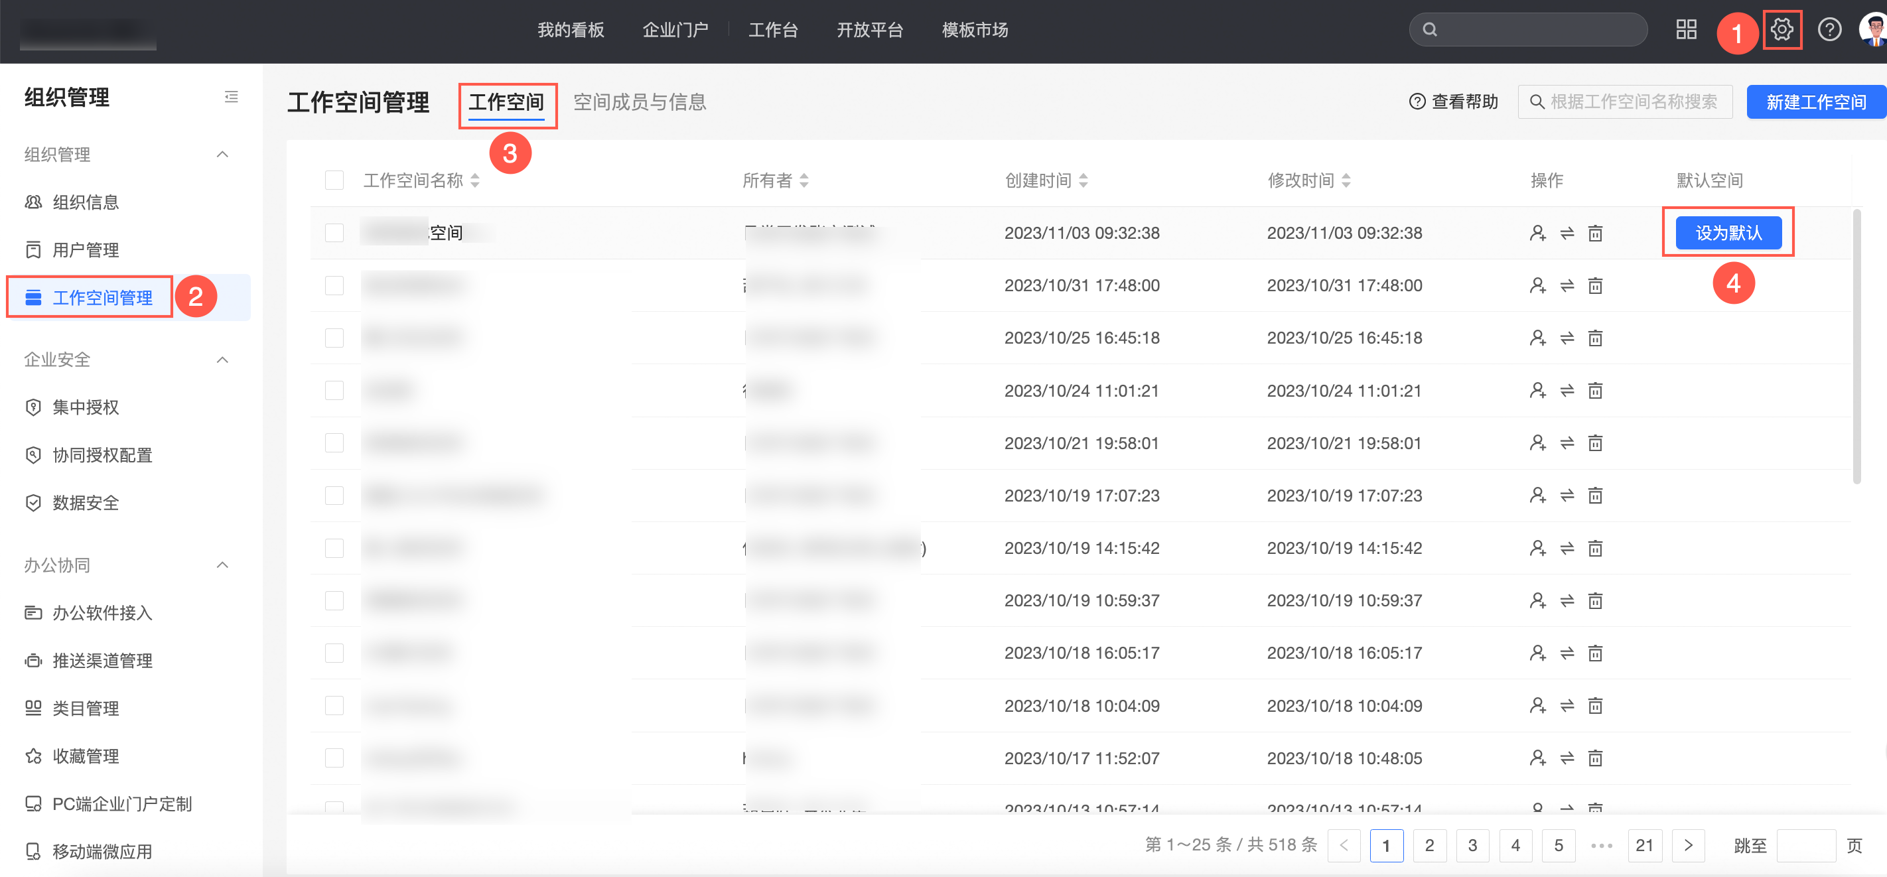
Task: Click user avatar in the top right
Action: tap(1874, 30)
